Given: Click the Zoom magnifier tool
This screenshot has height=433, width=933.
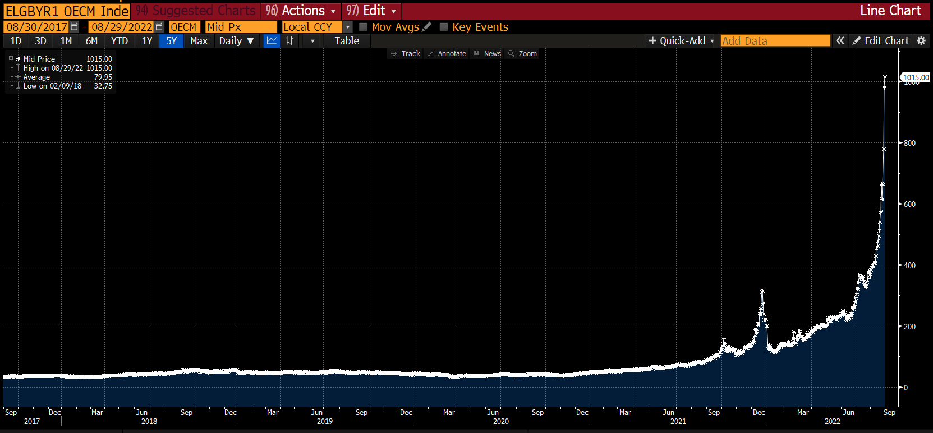Looking at the screenshot, I should click(522, 54).
